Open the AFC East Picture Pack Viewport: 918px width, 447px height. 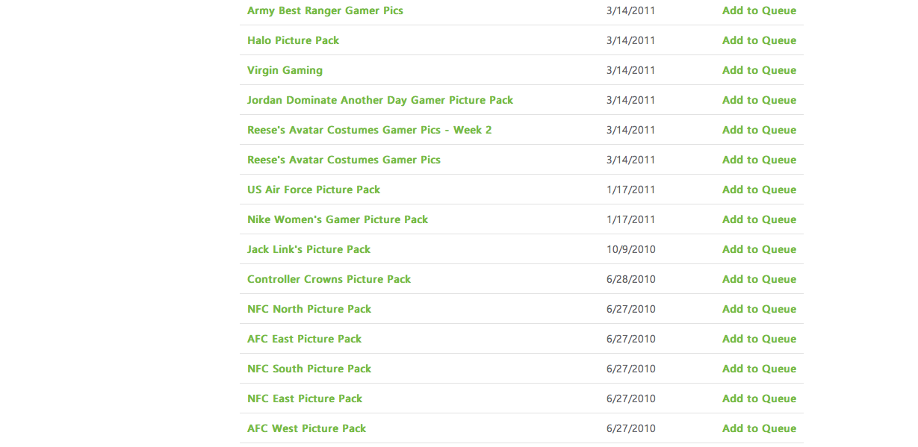(304, 339)
